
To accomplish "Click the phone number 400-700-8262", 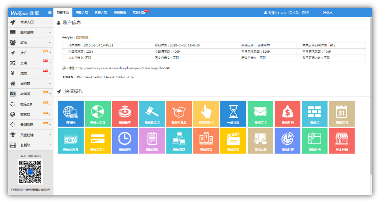I will [31, 156].
